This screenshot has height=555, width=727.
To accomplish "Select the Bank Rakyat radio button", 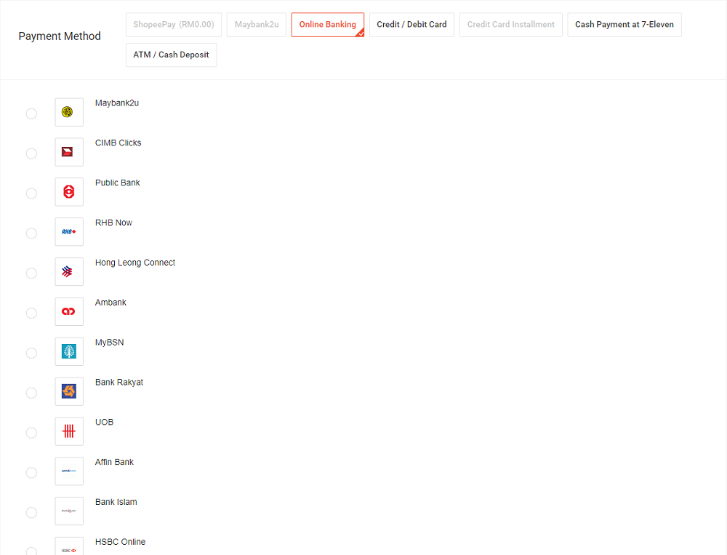I will (x=31, y=393).
